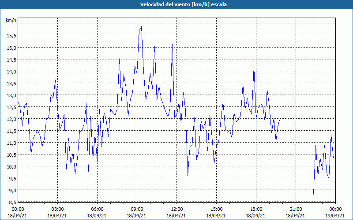
Task: Click the 19/04/21 date label
Action: tap(335, 216)
